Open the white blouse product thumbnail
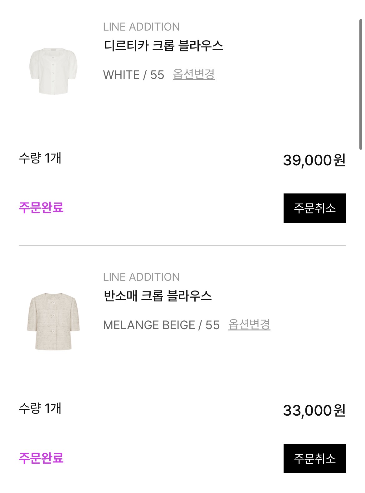Screen dimensions: 365x493 pyautogui.click(x=53, y=71)
